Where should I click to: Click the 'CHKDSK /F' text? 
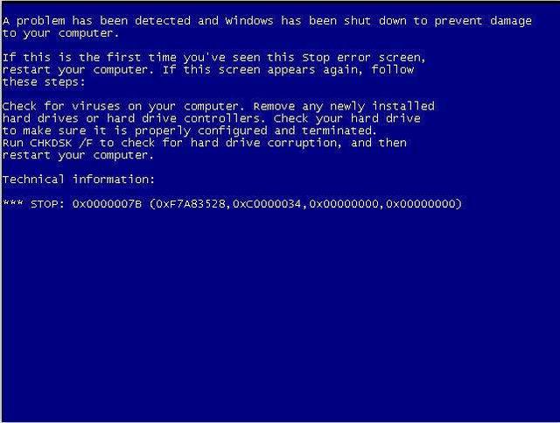click(61, 143)
